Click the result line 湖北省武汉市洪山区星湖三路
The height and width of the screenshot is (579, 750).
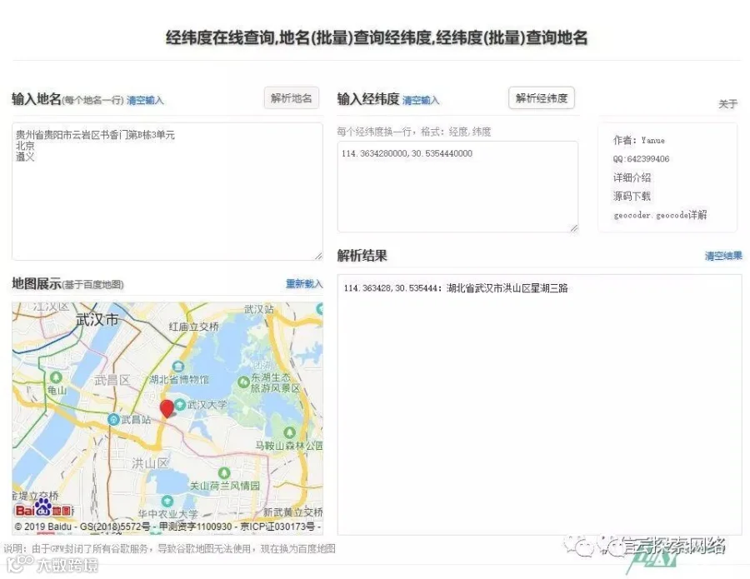pyautogui.click(x=455, y=287)
